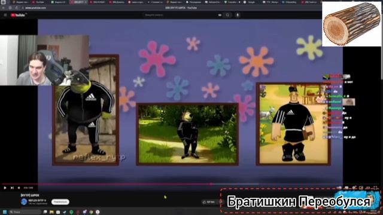Open YouTube hamburger guide menu
This screenshot has height=215, width=383.
click(x=5, y=15)
